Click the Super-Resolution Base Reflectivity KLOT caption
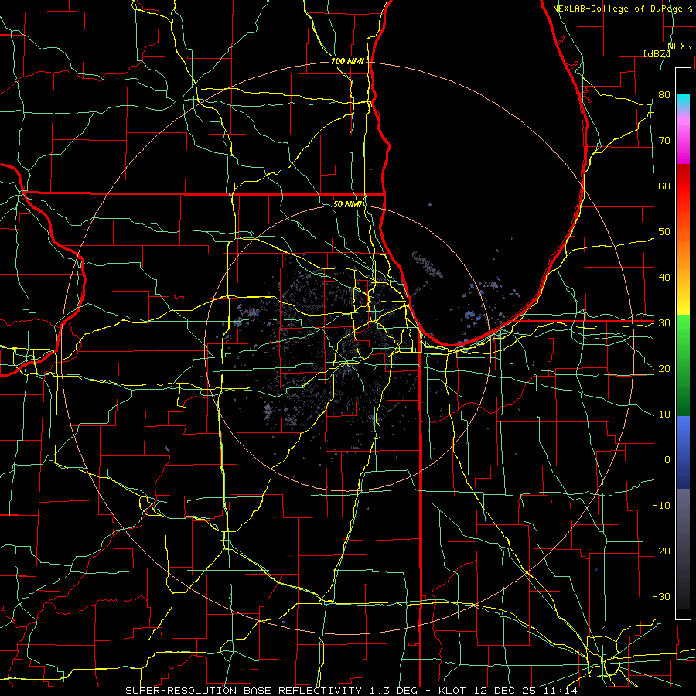Viewport: 696px width, 696px height. [352, 691]
